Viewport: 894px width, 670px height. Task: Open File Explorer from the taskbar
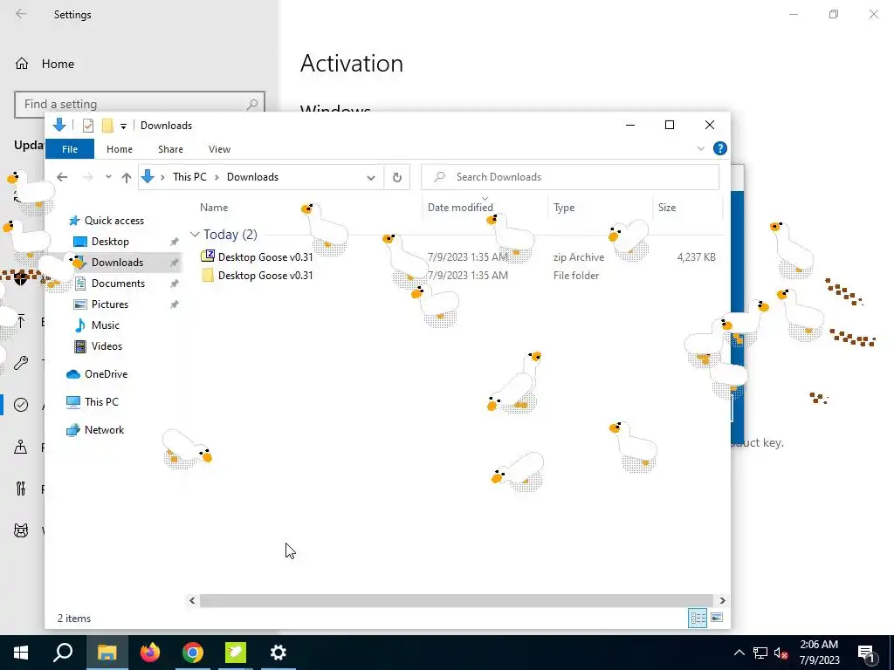tap(107, 653)
